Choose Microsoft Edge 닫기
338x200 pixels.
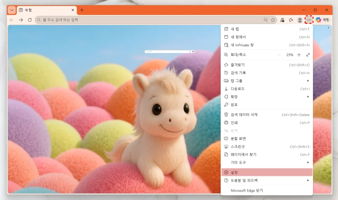[267, 190]
